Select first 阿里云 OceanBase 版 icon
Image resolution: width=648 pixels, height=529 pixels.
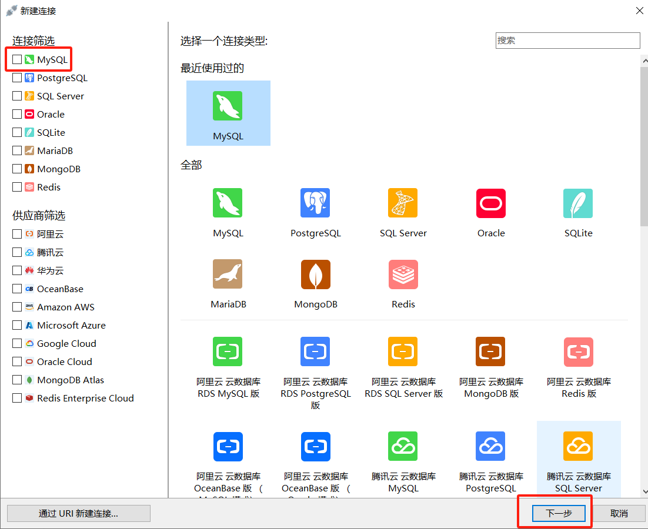[x=228, y=446]
